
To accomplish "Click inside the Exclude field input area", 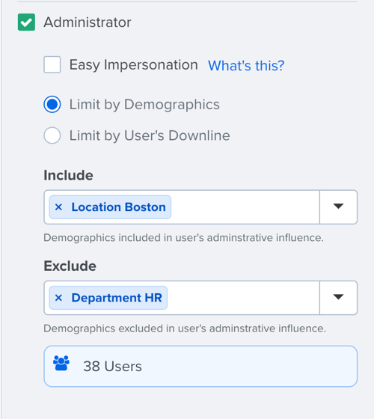I will point(243,298).
